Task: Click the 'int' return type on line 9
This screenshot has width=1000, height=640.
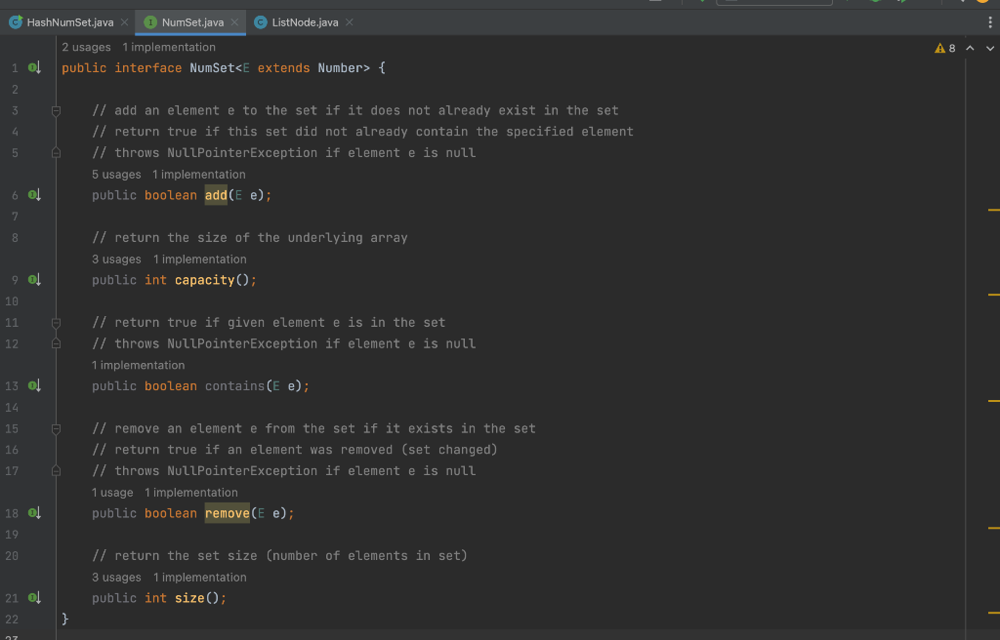Action: [x=155, y=280]
